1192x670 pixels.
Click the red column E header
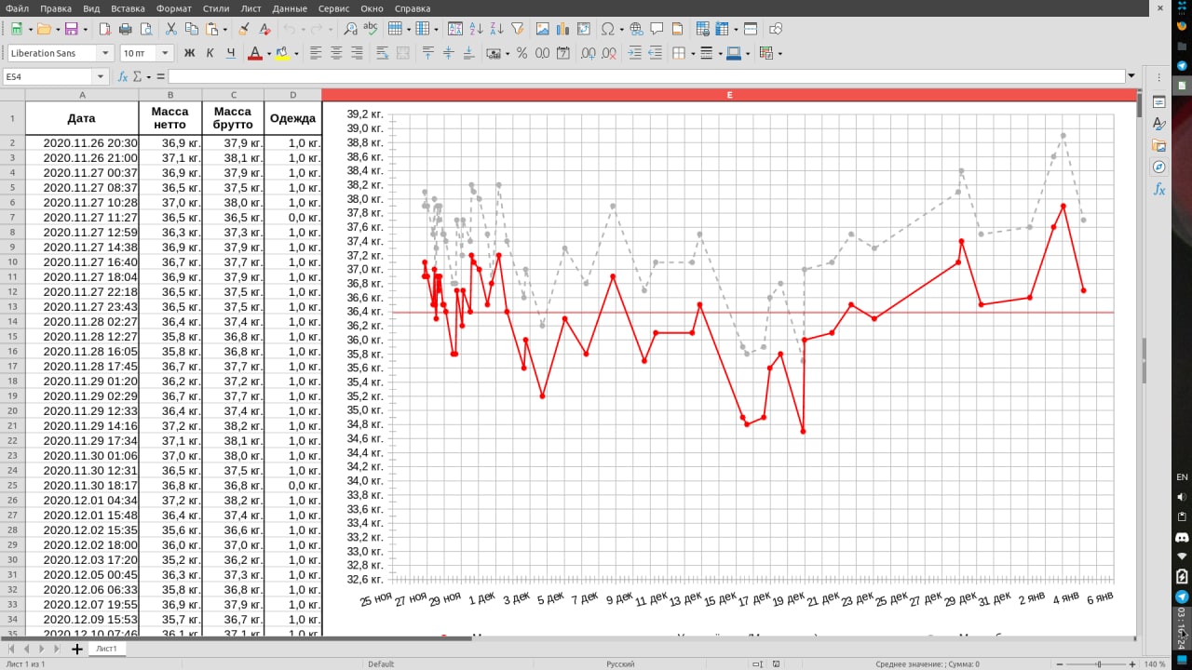click(x=729, y=94)
